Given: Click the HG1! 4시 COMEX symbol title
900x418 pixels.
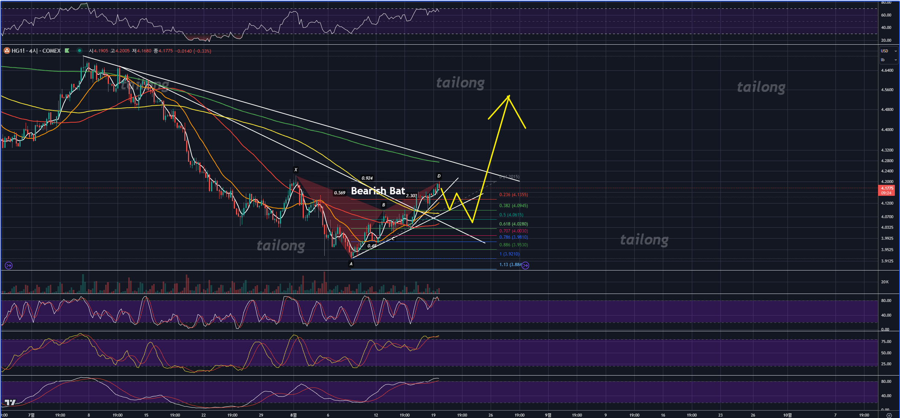Looking at the screenshot, I should click(36, 51).
